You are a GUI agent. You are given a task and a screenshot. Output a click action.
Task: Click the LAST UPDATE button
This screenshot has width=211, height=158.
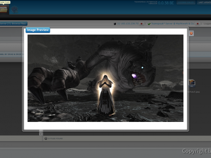pyautogui.click(x=204, y=2)
